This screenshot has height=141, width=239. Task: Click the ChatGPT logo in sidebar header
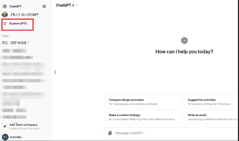(x=5, y=6)
